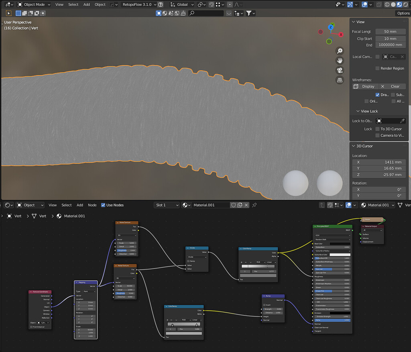The width and height of the screenshot is (411, 352).
Task: Click the red X axis navigation gizmo
Action: tap(341, 35)
